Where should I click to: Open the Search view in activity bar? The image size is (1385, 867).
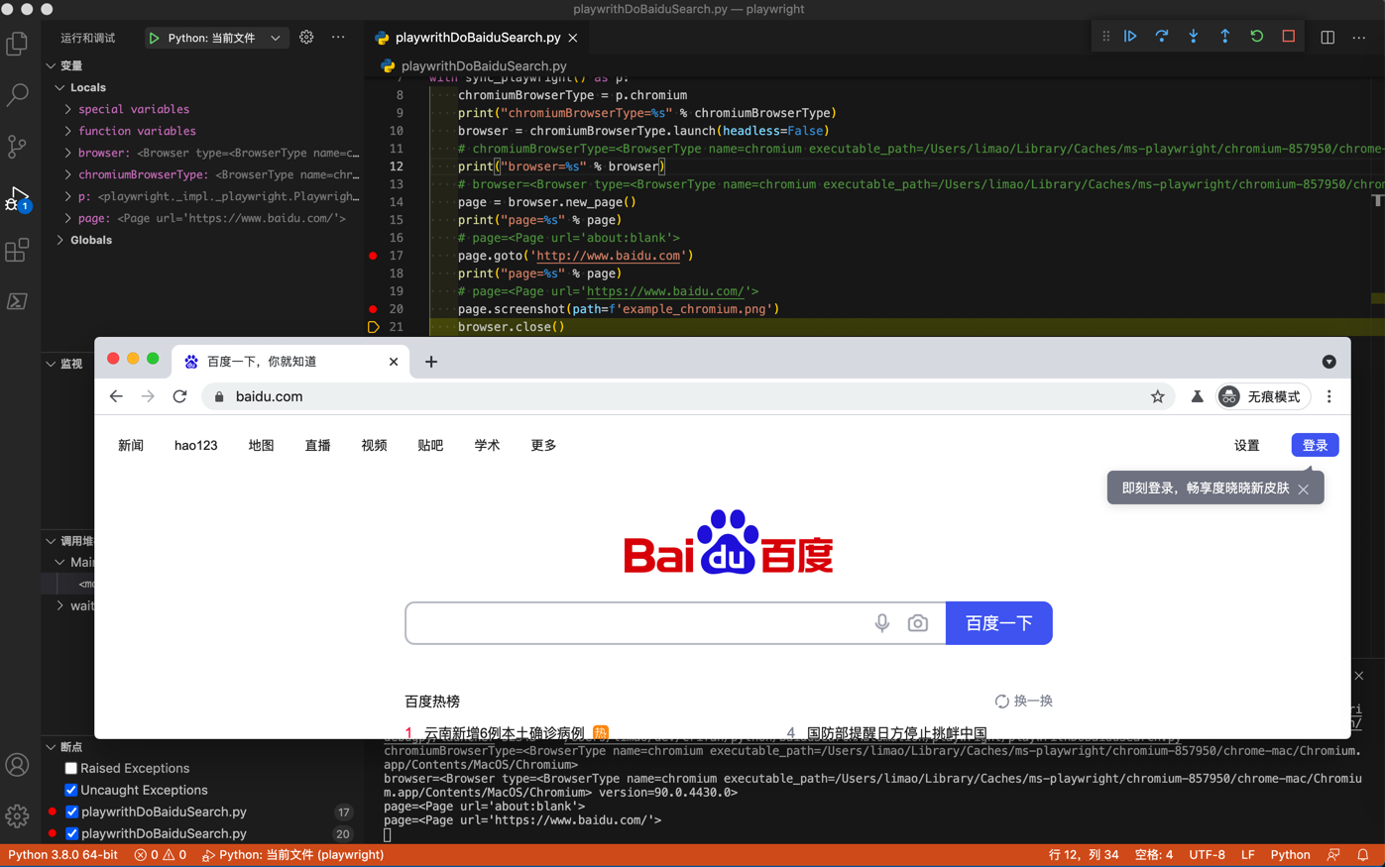[x=17, y=95]
